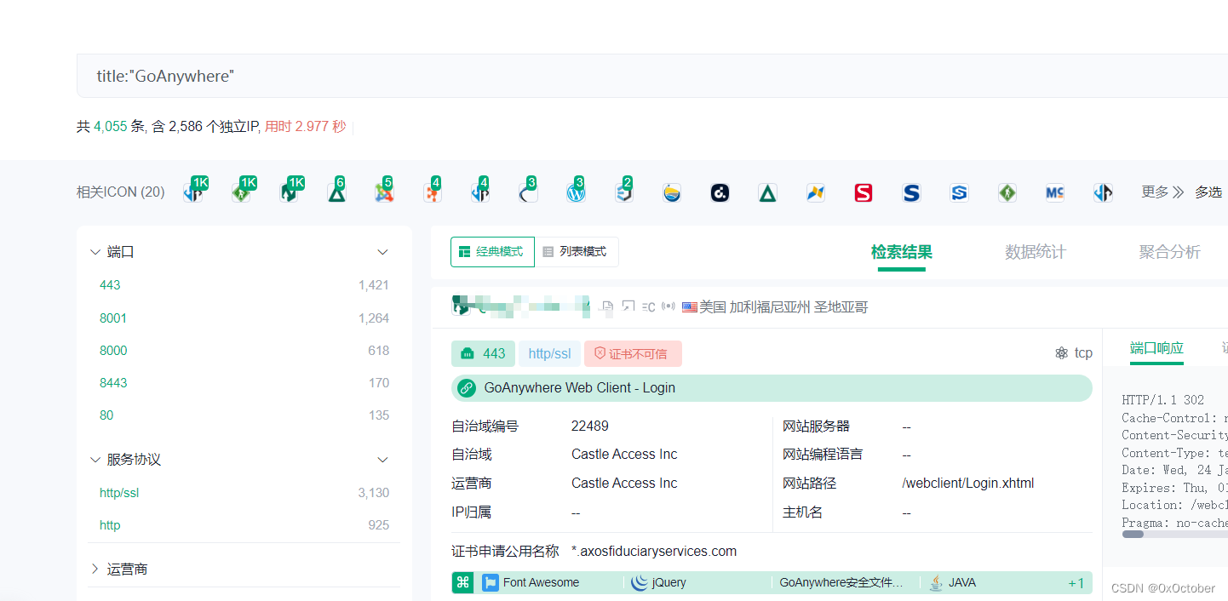Viewport: 1228px width, 601px height.
Task: Select the red S icon
Action: [864, 193]
